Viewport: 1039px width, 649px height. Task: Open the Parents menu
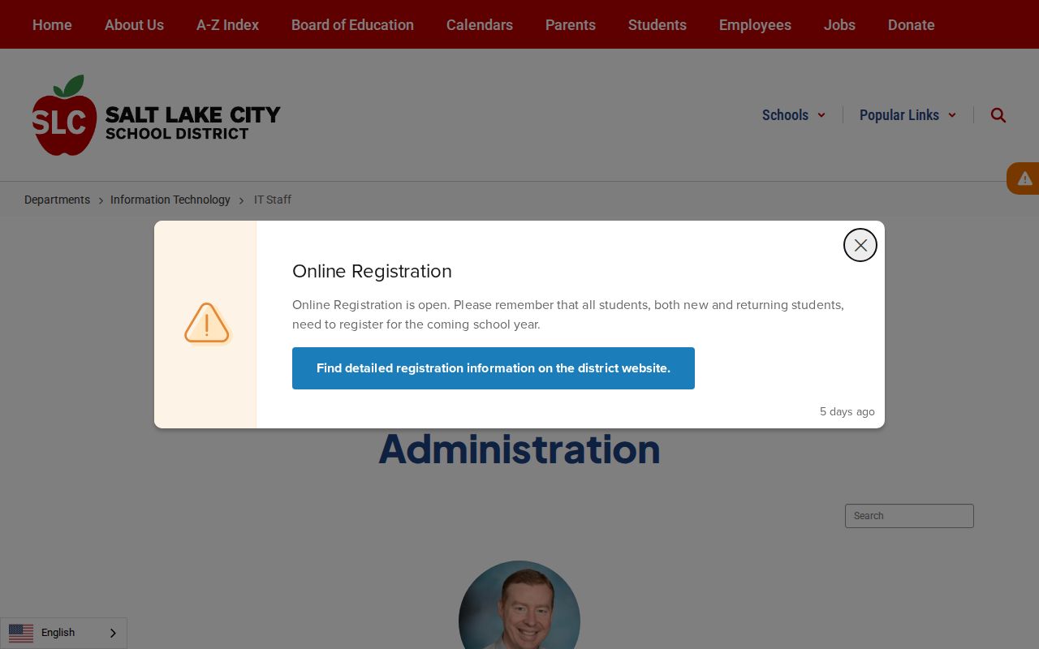571,25
